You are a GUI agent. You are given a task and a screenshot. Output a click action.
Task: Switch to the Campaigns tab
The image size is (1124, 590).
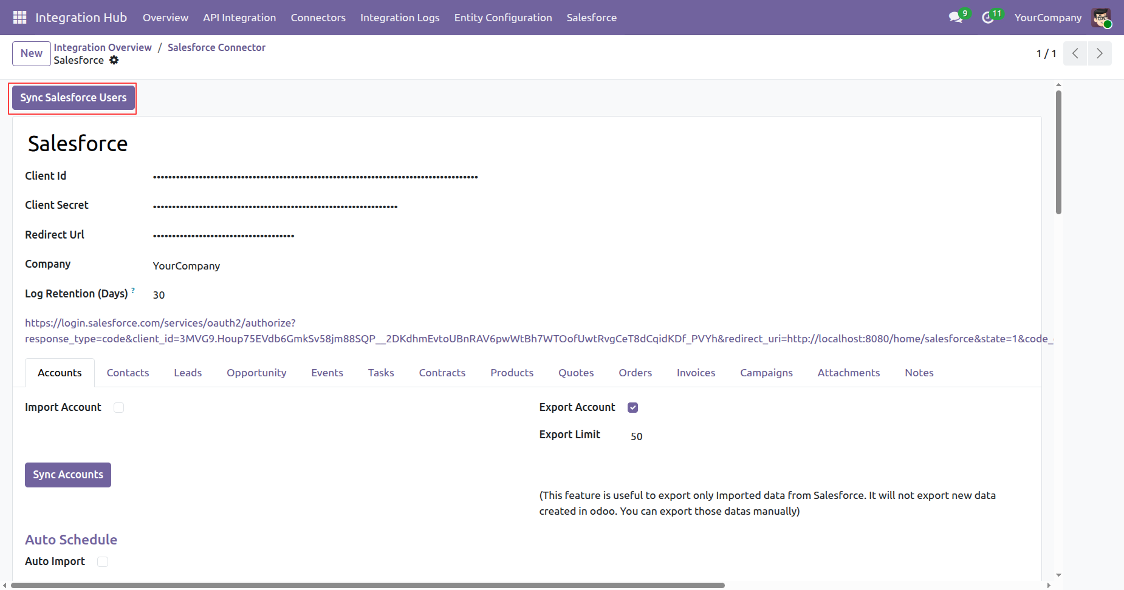766,373
